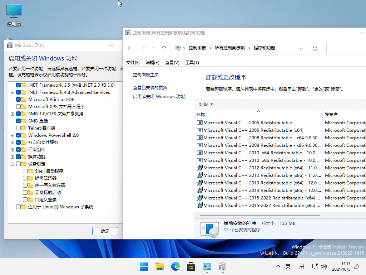Collapse the 设备锁定 tree node

tap(13, 164)
